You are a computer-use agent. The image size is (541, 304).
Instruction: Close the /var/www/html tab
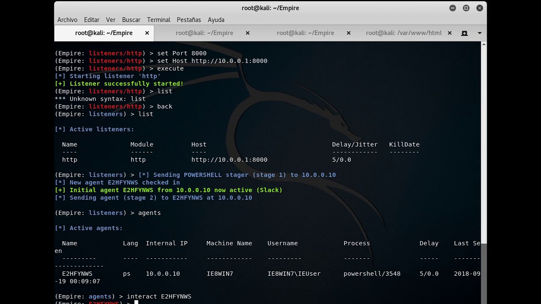(450, 33)
